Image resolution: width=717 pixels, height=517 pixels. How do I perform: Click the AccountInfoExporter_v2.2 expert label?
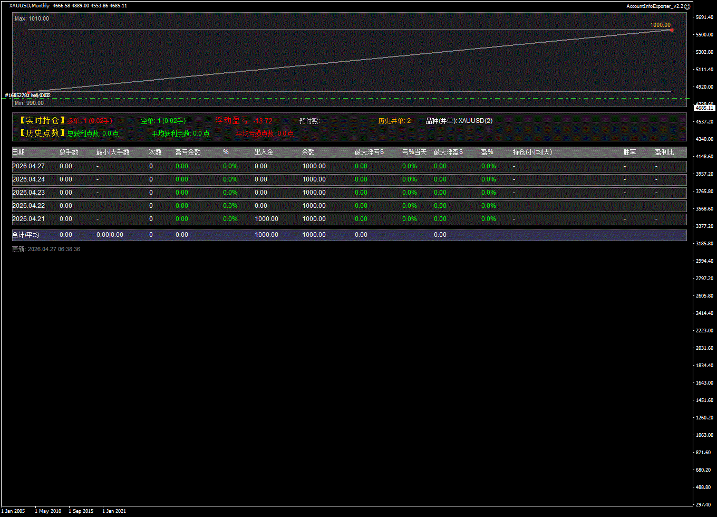655,6
